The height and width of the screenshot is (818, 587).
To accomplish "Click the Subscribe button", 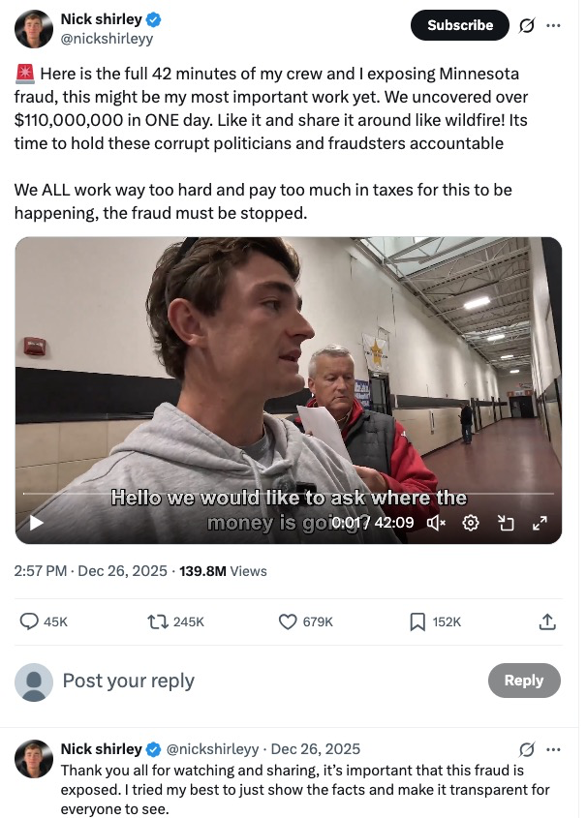I will tap(460, 25).
